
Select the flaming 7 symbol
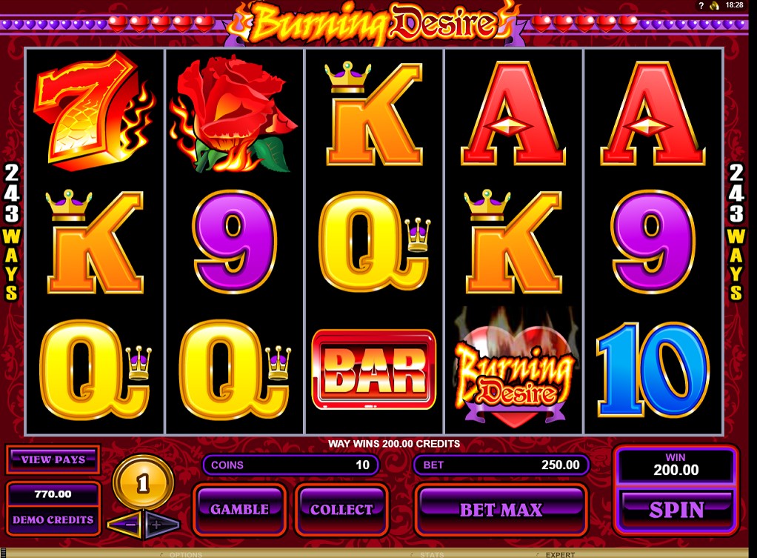click(x=93, y=111)
